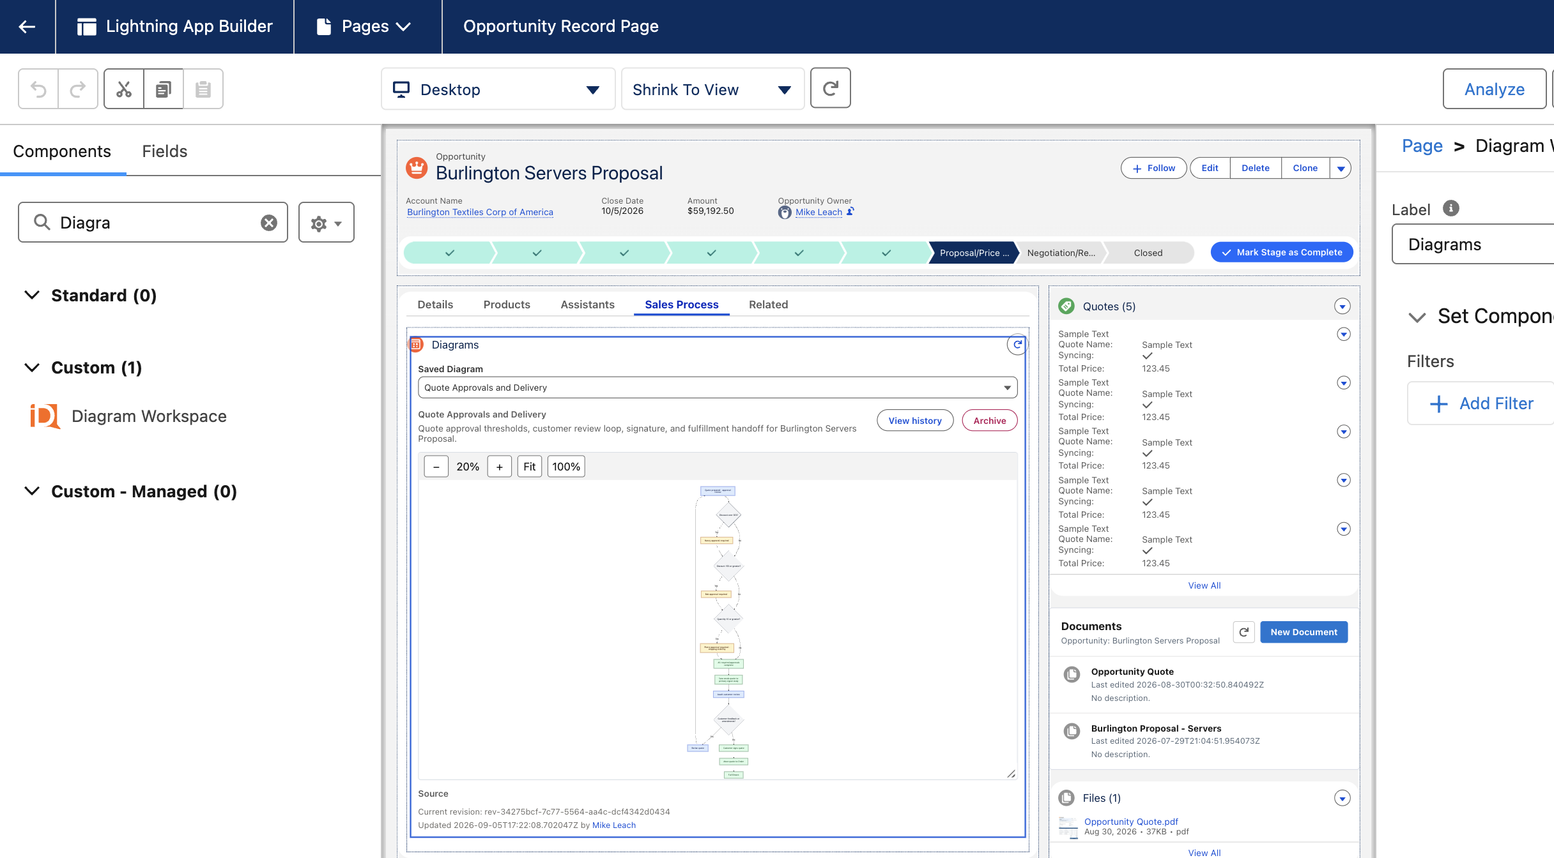Click the View history button
Image resolution: width=1554 pixels, height=858 pixels.
[915, 421]
